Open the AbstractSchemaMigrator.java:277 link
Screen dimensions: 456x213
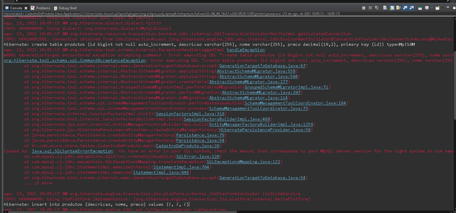pyautogui.click(x=248, y=82)
